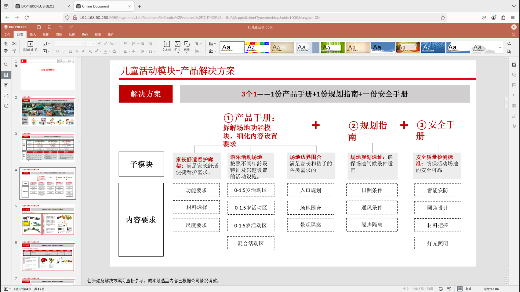Image resolution: width=520 pixels, height=292 pixels.
Task: Insert a text box (文本框)
Action: [x=167, y=46]
